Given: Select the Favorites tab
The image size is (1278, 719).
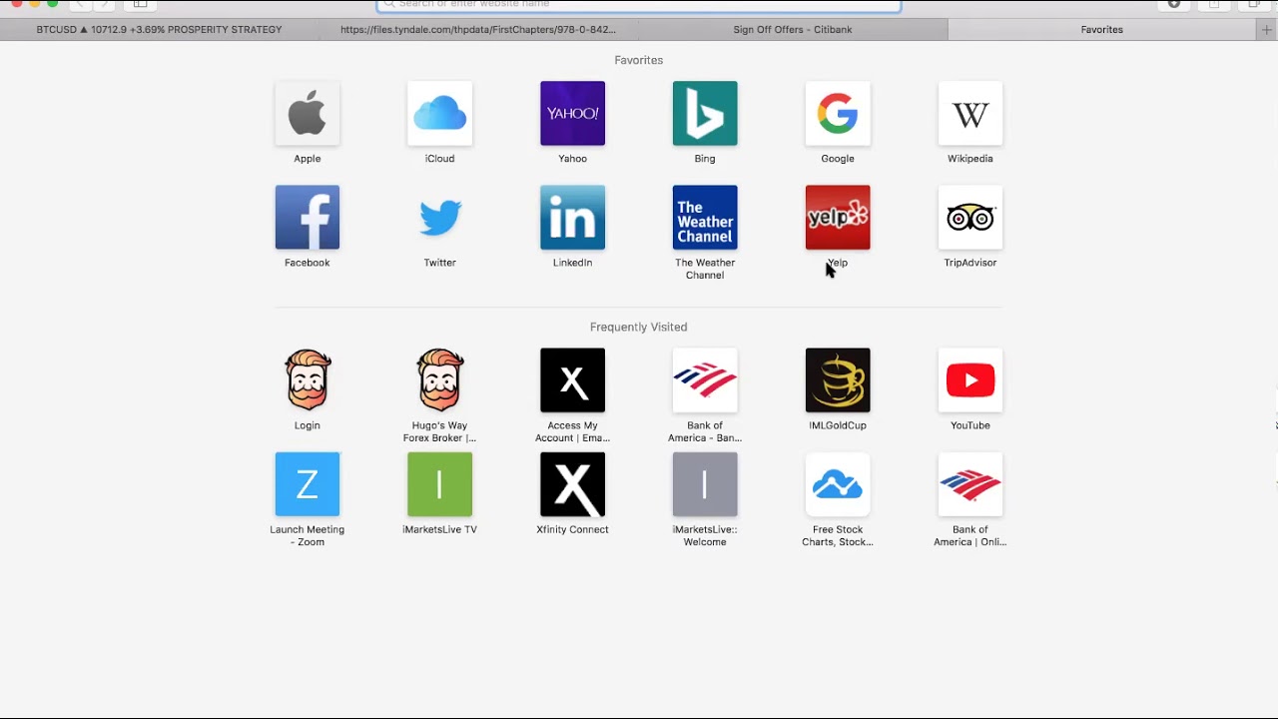Looking at the screenshot, I should (x=1102, y=30).
